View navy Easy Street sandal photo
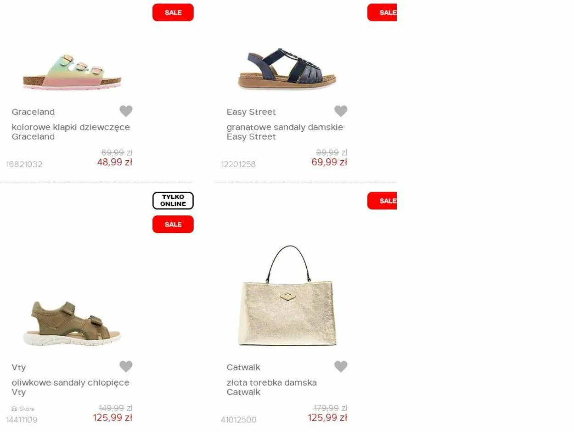 [287, 69]
